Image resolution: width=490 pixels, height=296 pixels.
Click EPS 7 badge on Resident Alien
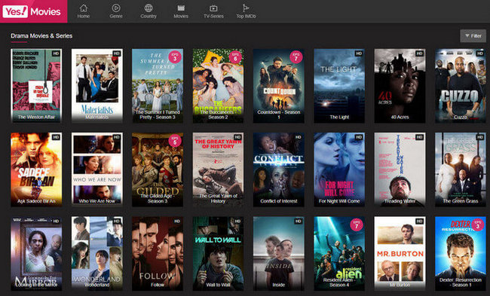click(357, 225)
